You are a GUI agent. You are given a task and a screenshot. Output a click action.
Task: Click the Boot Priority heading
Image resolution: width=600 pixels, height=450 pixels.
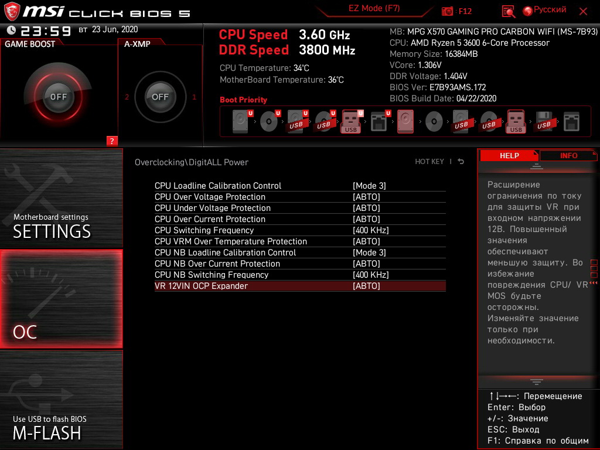point(243,100)
